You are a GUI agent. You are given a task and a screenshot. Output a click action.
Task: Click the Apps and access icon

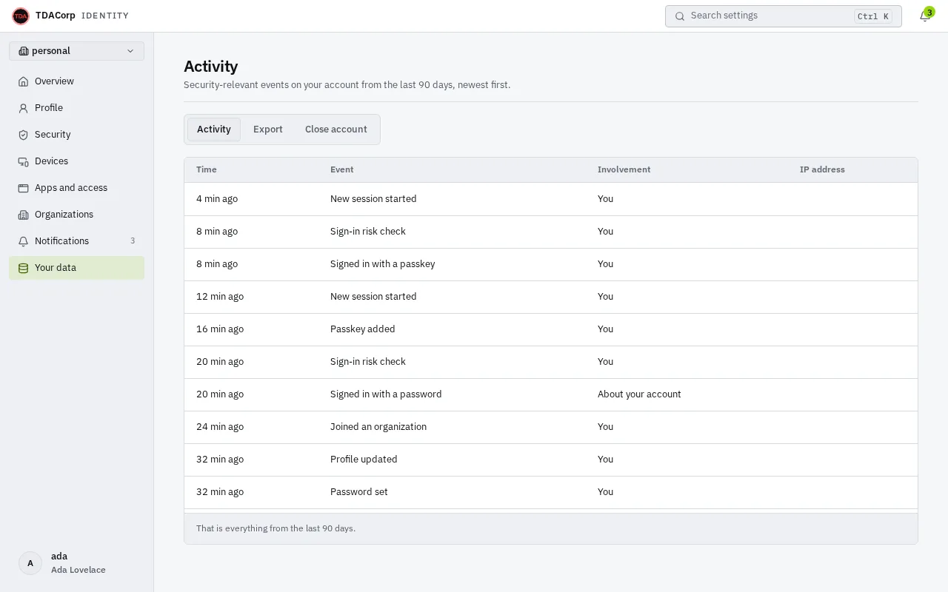click(x=23, y=188)
